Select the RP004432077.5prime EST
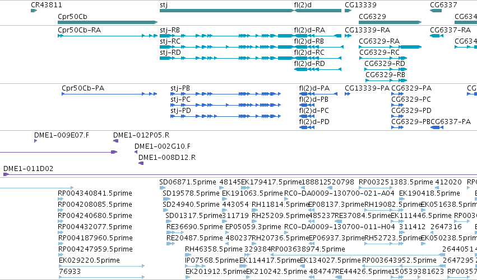477x280 pixels. 60,232
